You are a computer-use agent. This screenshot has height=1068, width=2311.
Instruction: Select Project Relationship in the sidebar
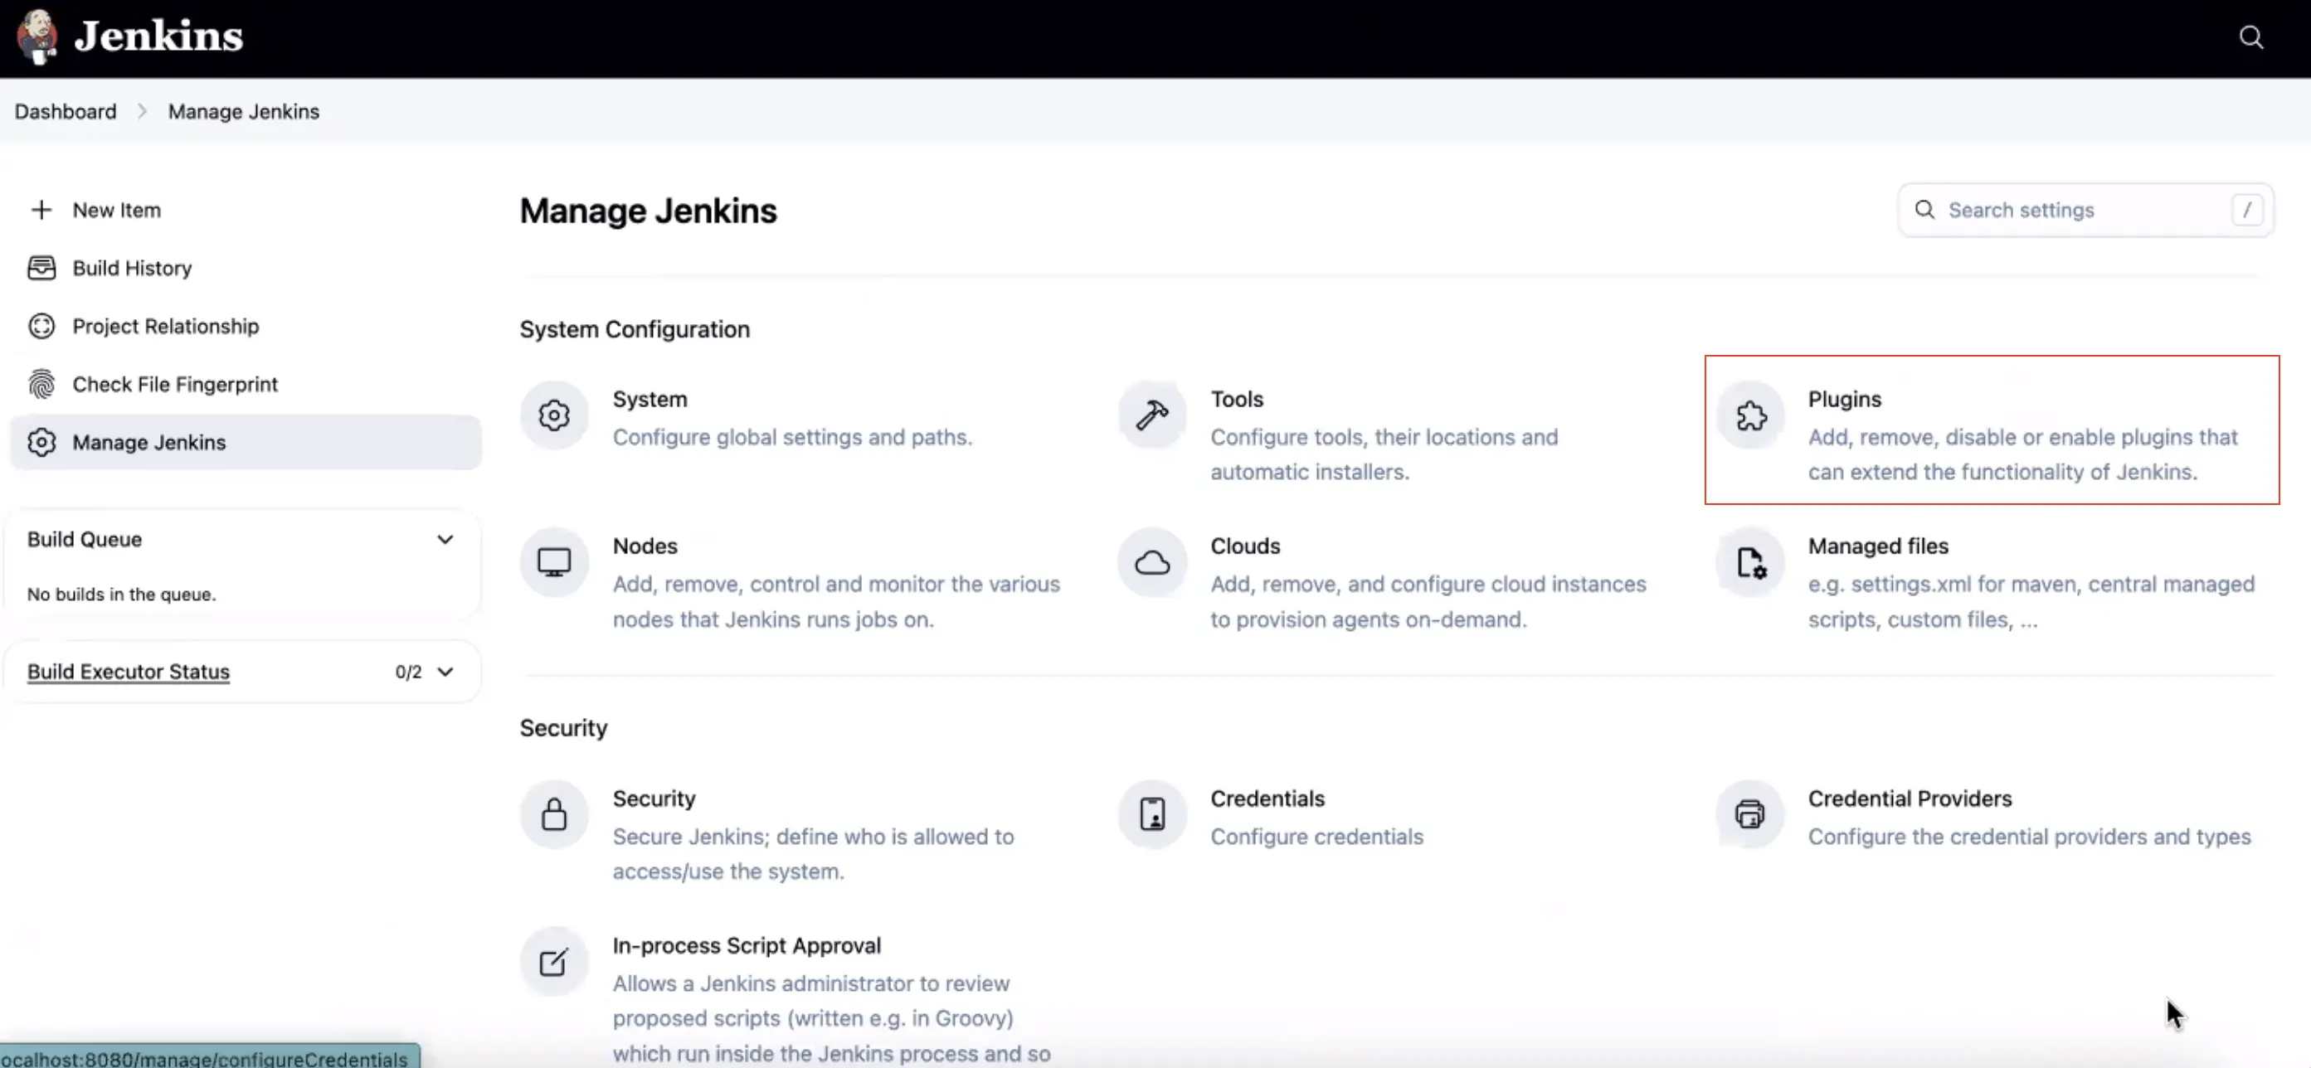pyautogui.click(x=245, y=327)
